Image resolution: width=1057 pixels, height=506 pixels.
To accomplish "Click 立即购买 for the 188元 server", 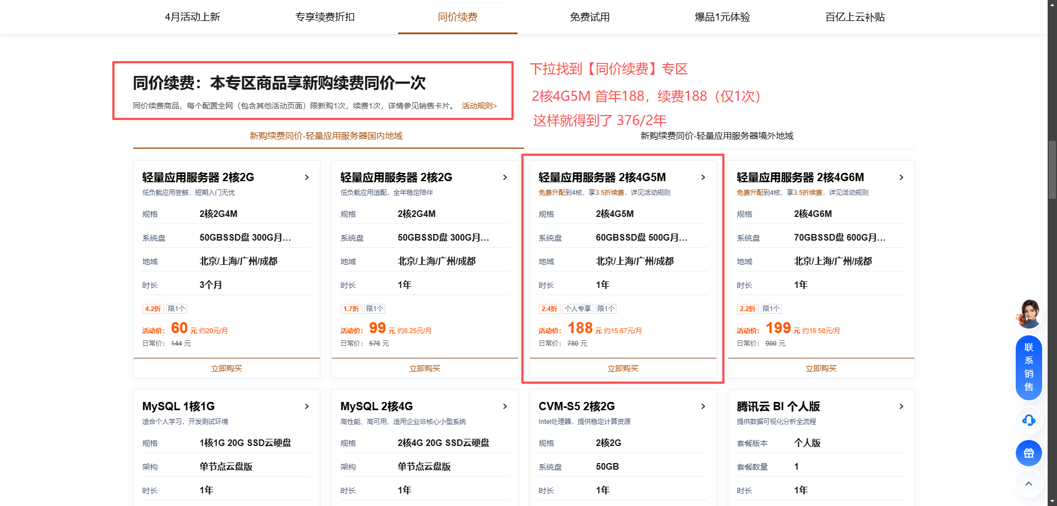I will pyautogui.click(x=623, y=368).
